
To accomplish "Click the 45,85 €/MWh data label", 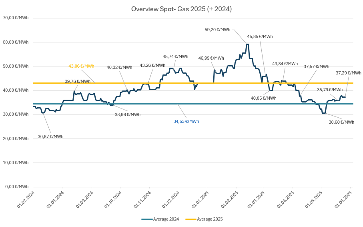I will (x=260, y=36).
